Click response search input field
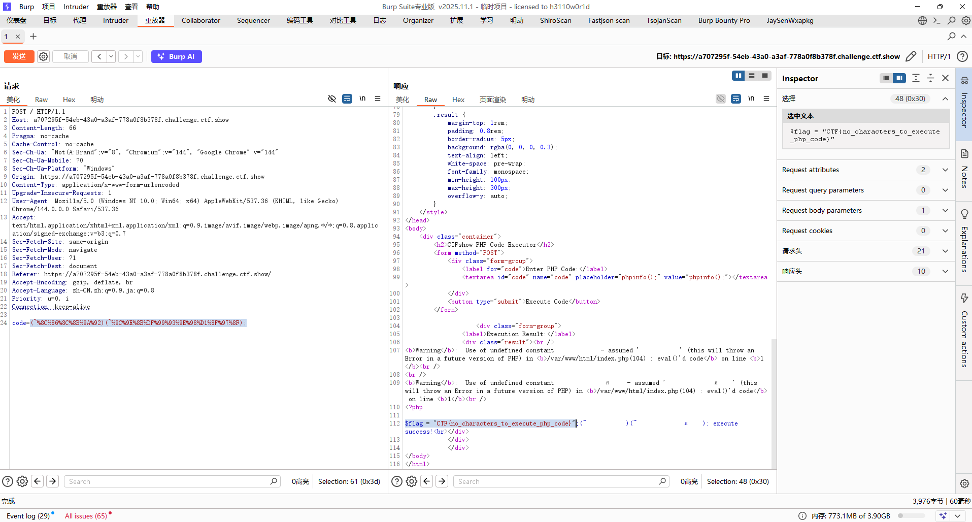 562,481
